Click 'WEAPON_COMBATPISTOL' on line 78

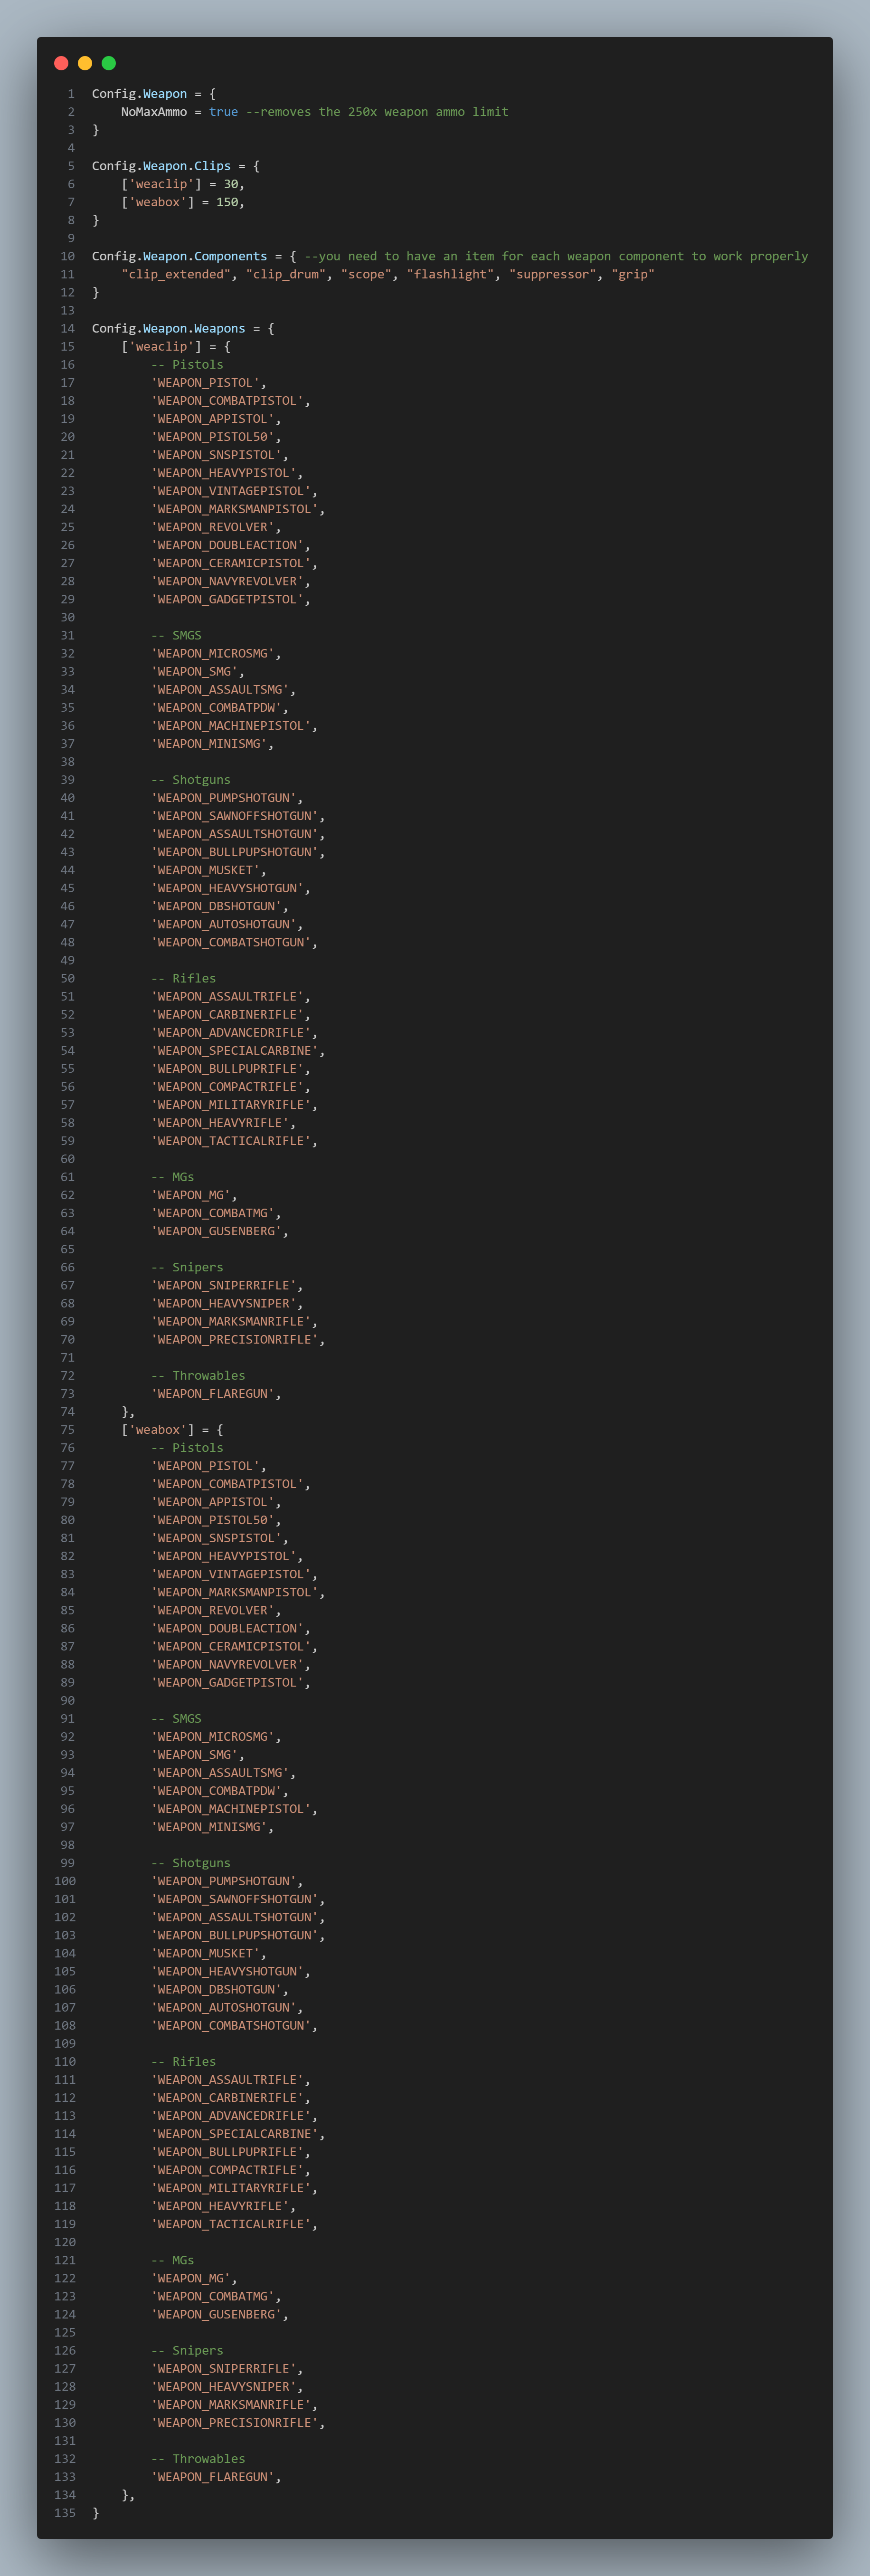click(x=227, y=1484)
